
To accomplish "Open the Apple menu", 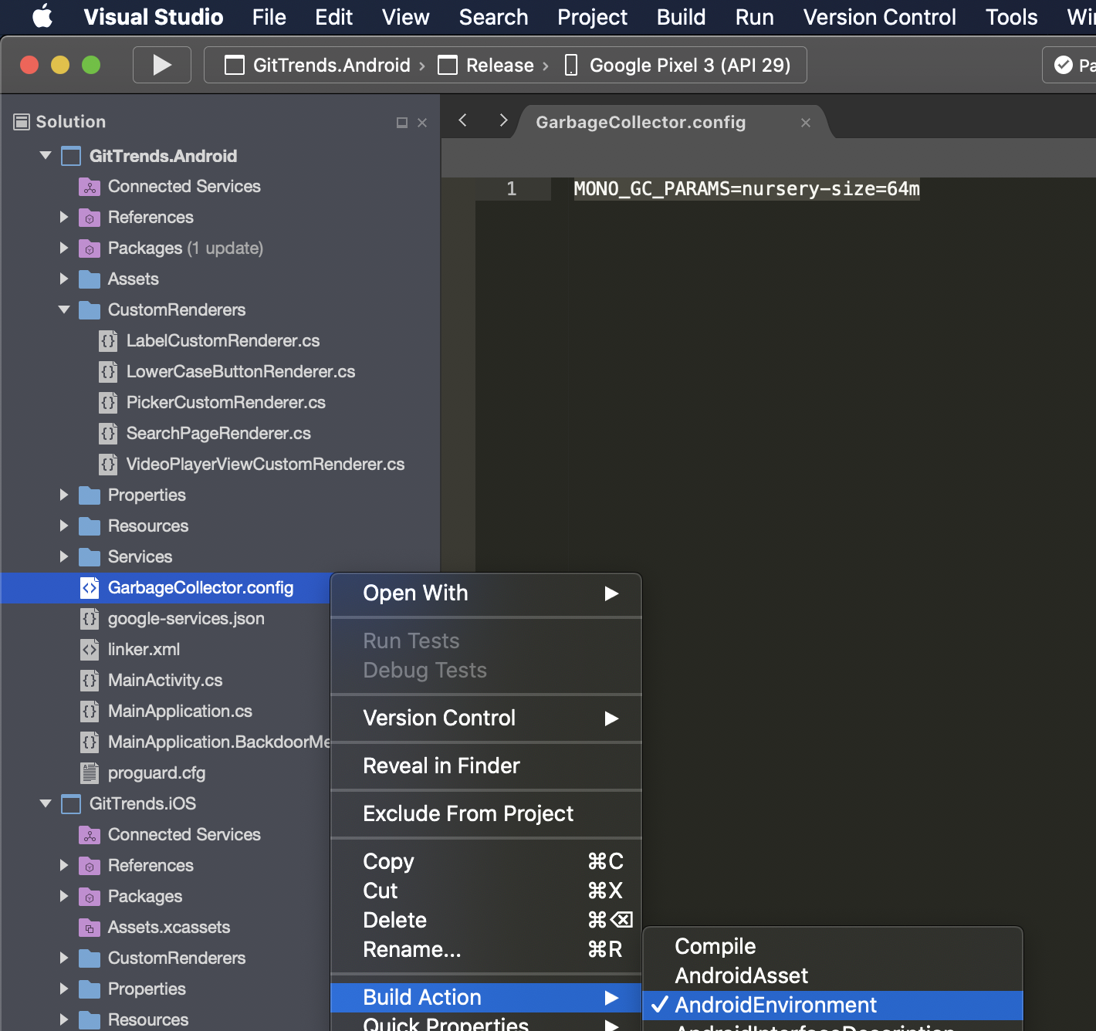I will coord(42,16).
